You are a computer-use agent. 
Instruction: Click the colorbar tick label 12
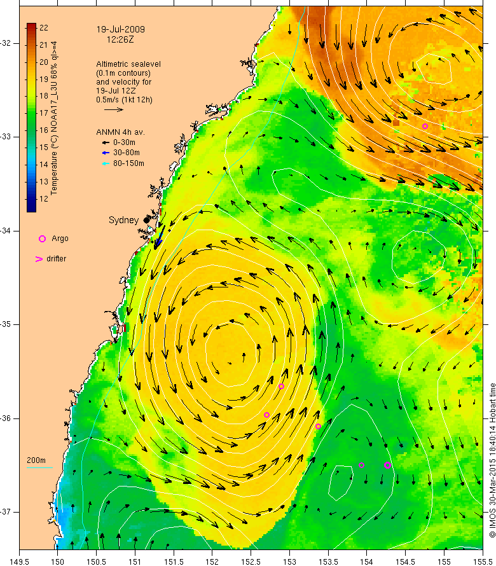pyautogui.click(x=44, y=199)
